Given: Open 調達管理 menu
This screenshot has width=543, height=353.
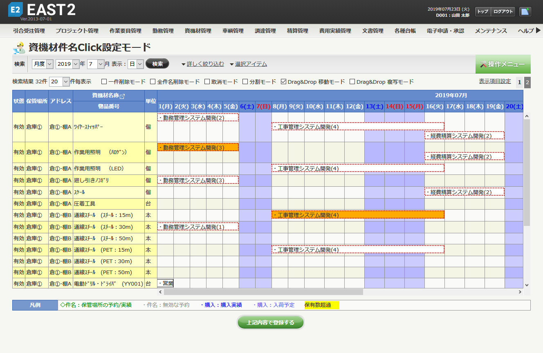Looking at the screenshot, I should (265, 31).
